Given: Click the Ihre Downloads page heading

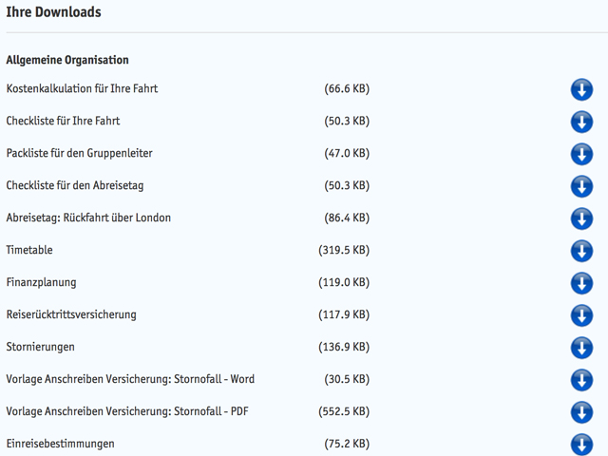Looking at the screenshot, I should pos(53,12).
